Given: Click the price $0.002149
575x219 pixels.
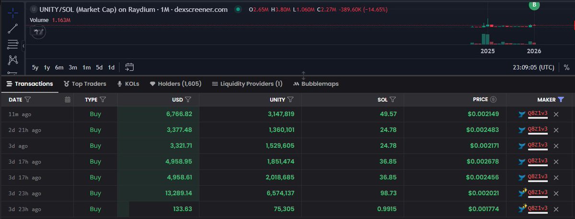Looking at the screenshot, I should pos(483,114).
